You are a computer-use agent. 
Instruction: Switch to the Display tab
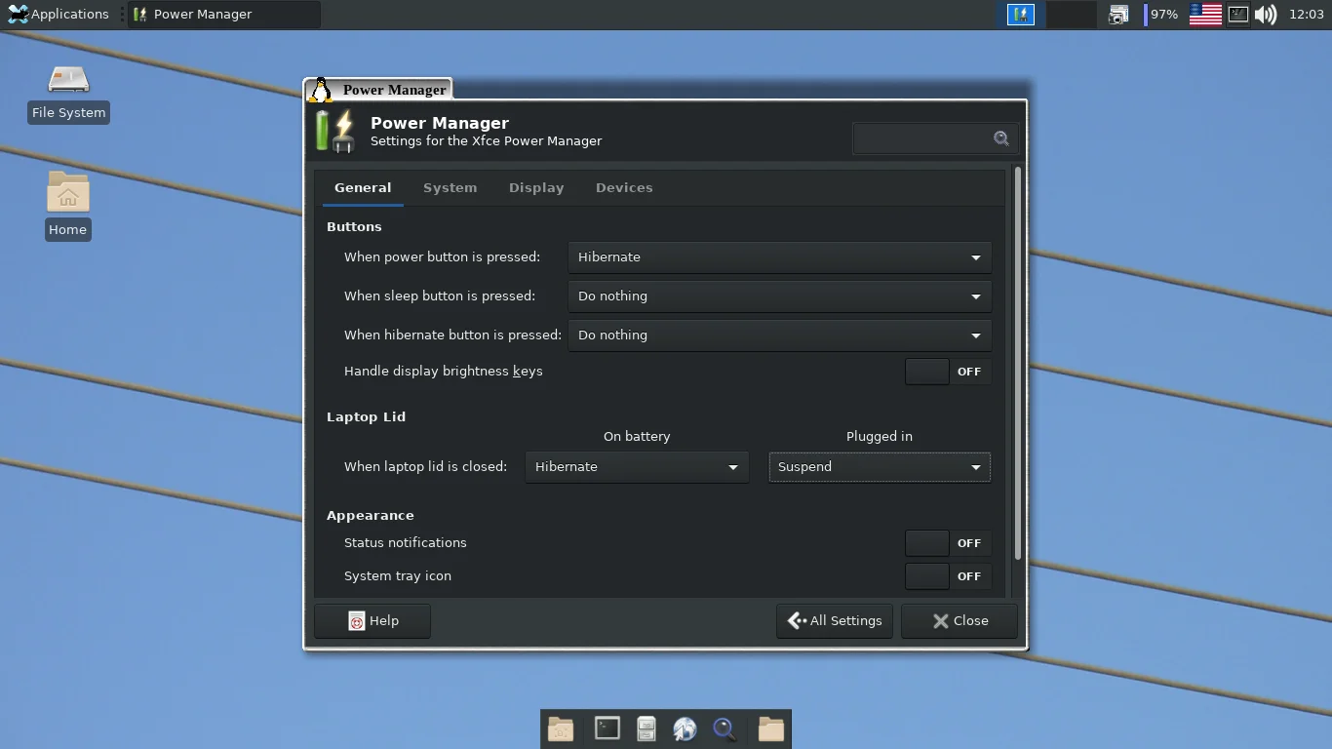pos(536,188)
